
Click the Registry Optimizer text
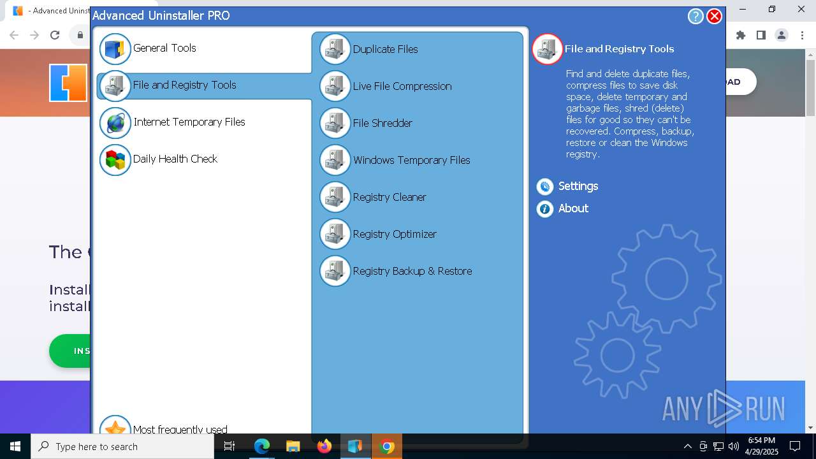[x=395, y=234]
